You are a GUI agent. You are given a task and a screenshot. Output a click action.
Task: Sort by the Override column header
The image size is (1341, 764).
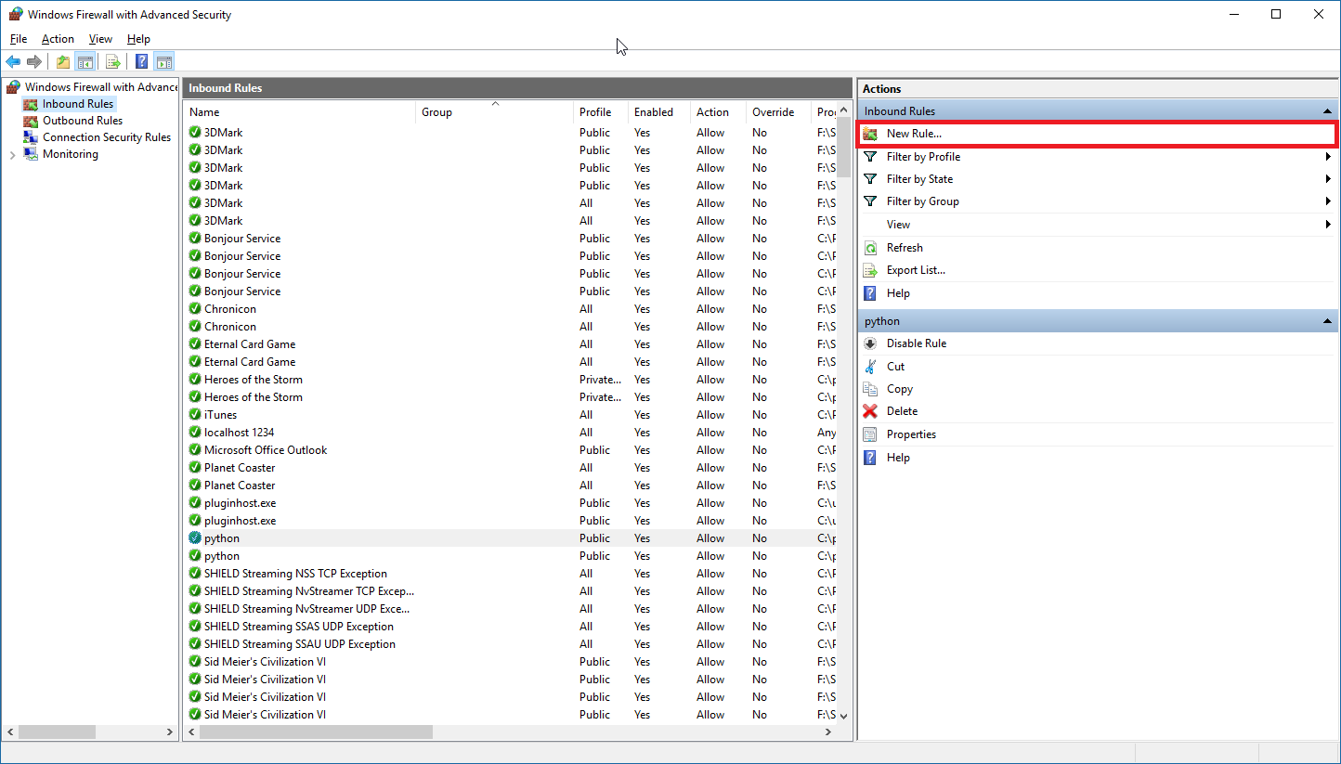click(778, 112)
